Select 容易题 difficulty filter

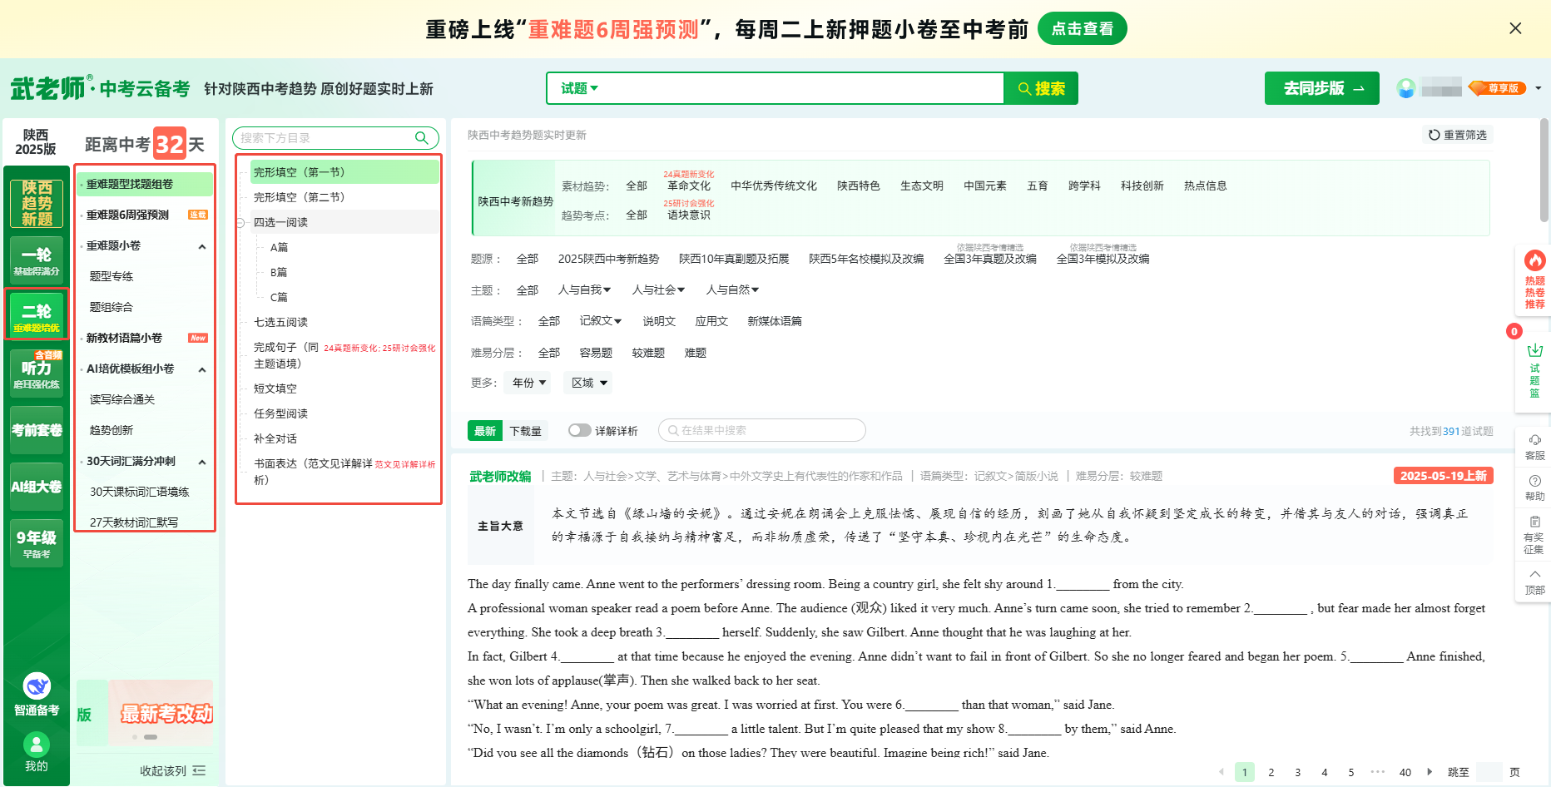coord(596,353)
